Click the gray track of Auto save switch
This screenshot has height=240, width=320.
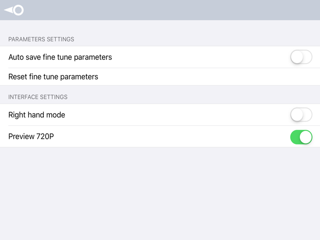click(x=308, y=57)
